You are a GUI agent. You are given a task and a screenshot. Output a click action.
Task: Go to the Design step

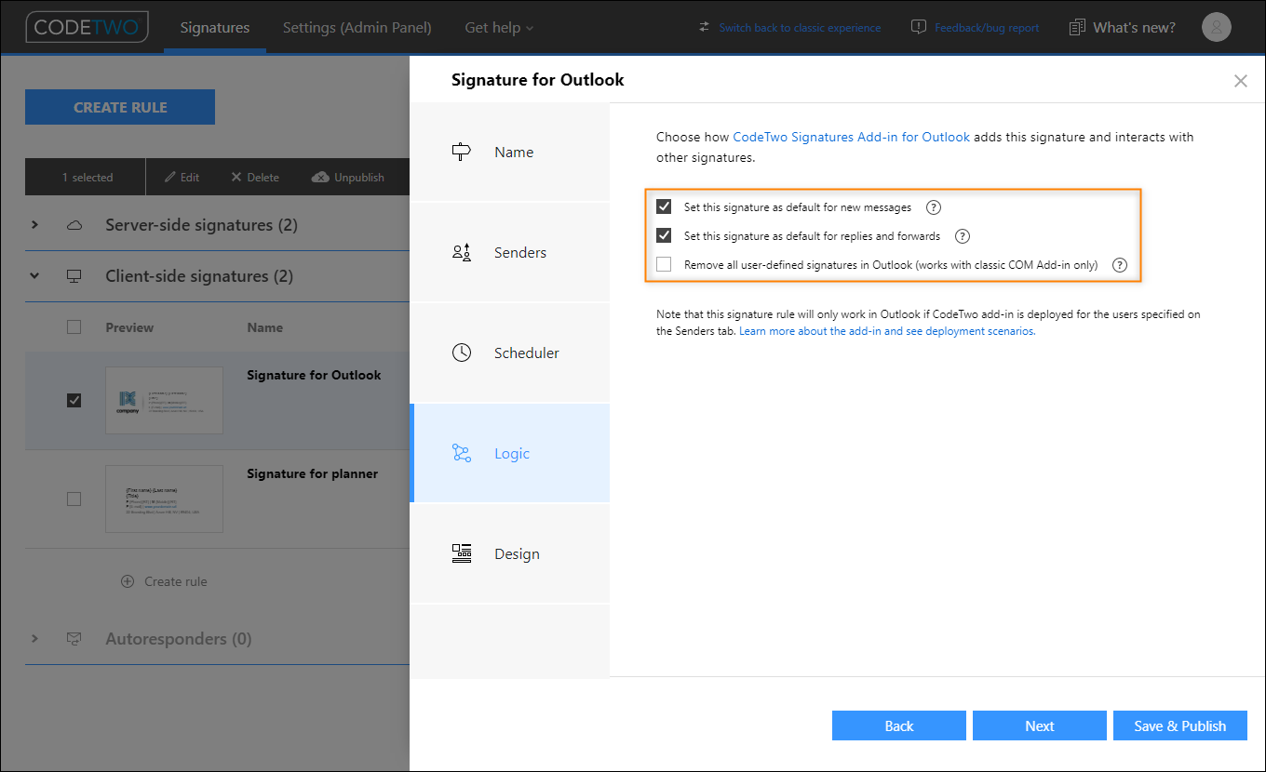[x=510, y=553]
